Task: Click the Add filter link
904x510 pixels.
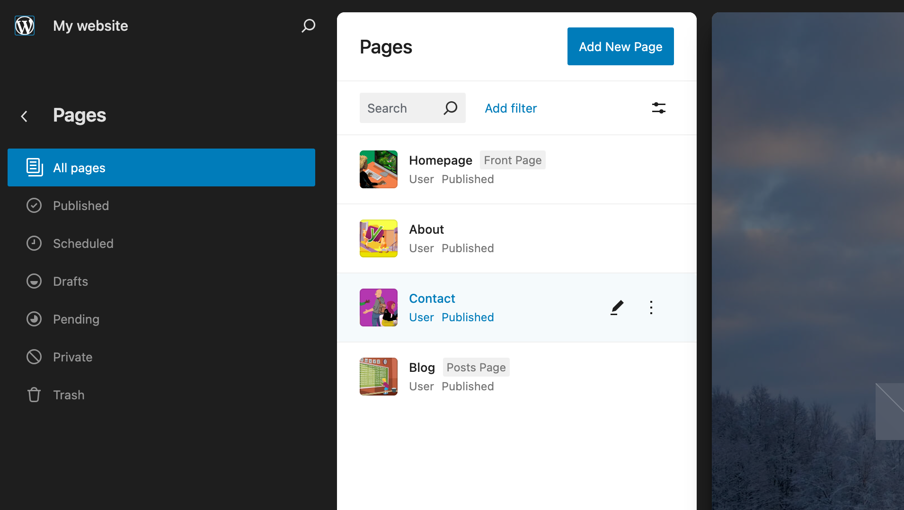Action: [x=511, y=108]
